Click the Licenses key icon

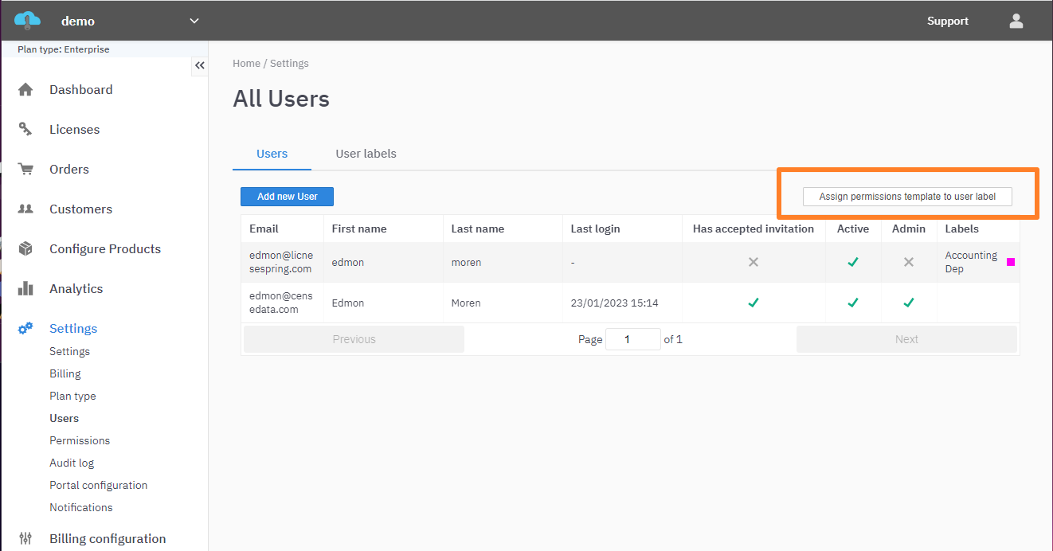pyautogui.click(x=25, y=130)
